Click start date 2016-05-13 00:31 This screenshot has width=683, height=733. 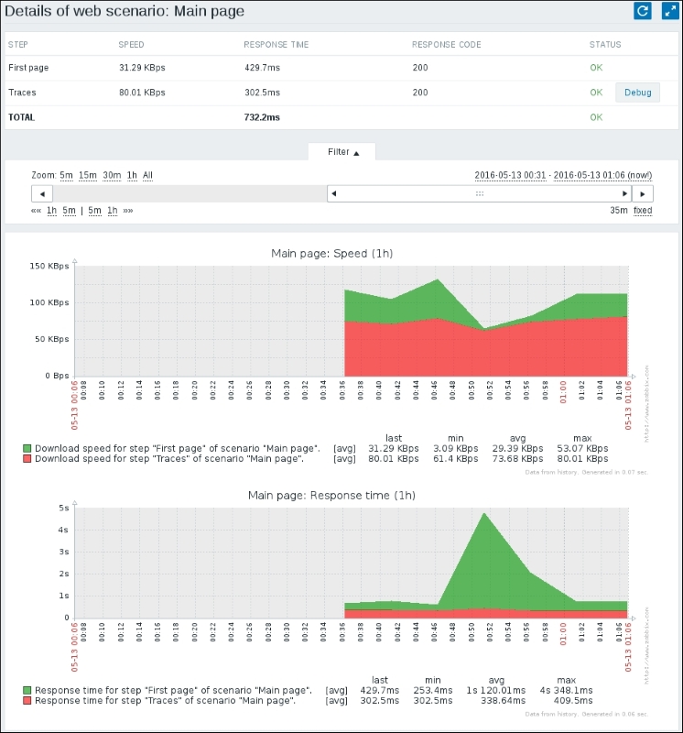point(511,175)
